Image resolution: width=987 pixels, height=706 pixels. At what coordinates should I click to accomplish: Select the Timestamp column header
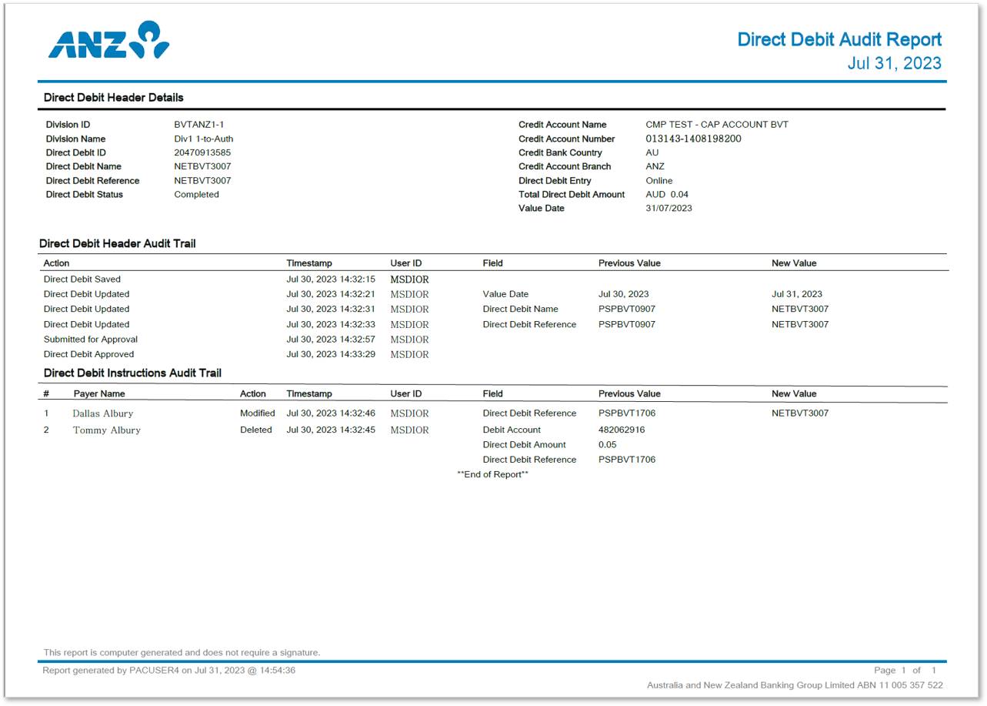point(307,263)
